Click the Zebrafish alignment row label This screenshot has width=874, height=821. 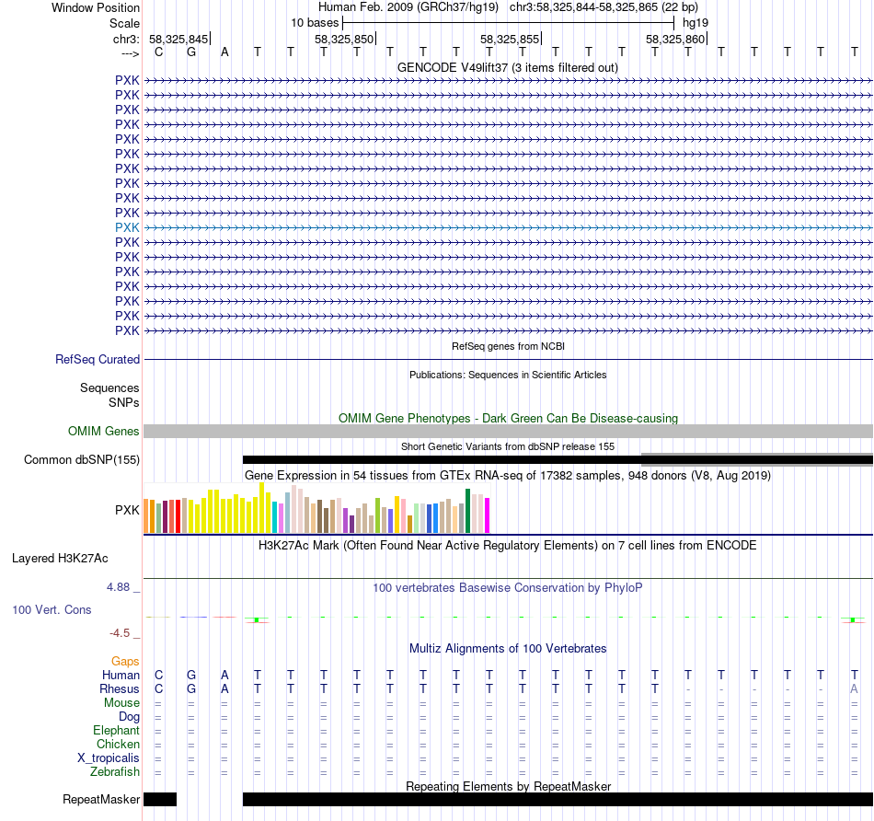pos(115,772)
